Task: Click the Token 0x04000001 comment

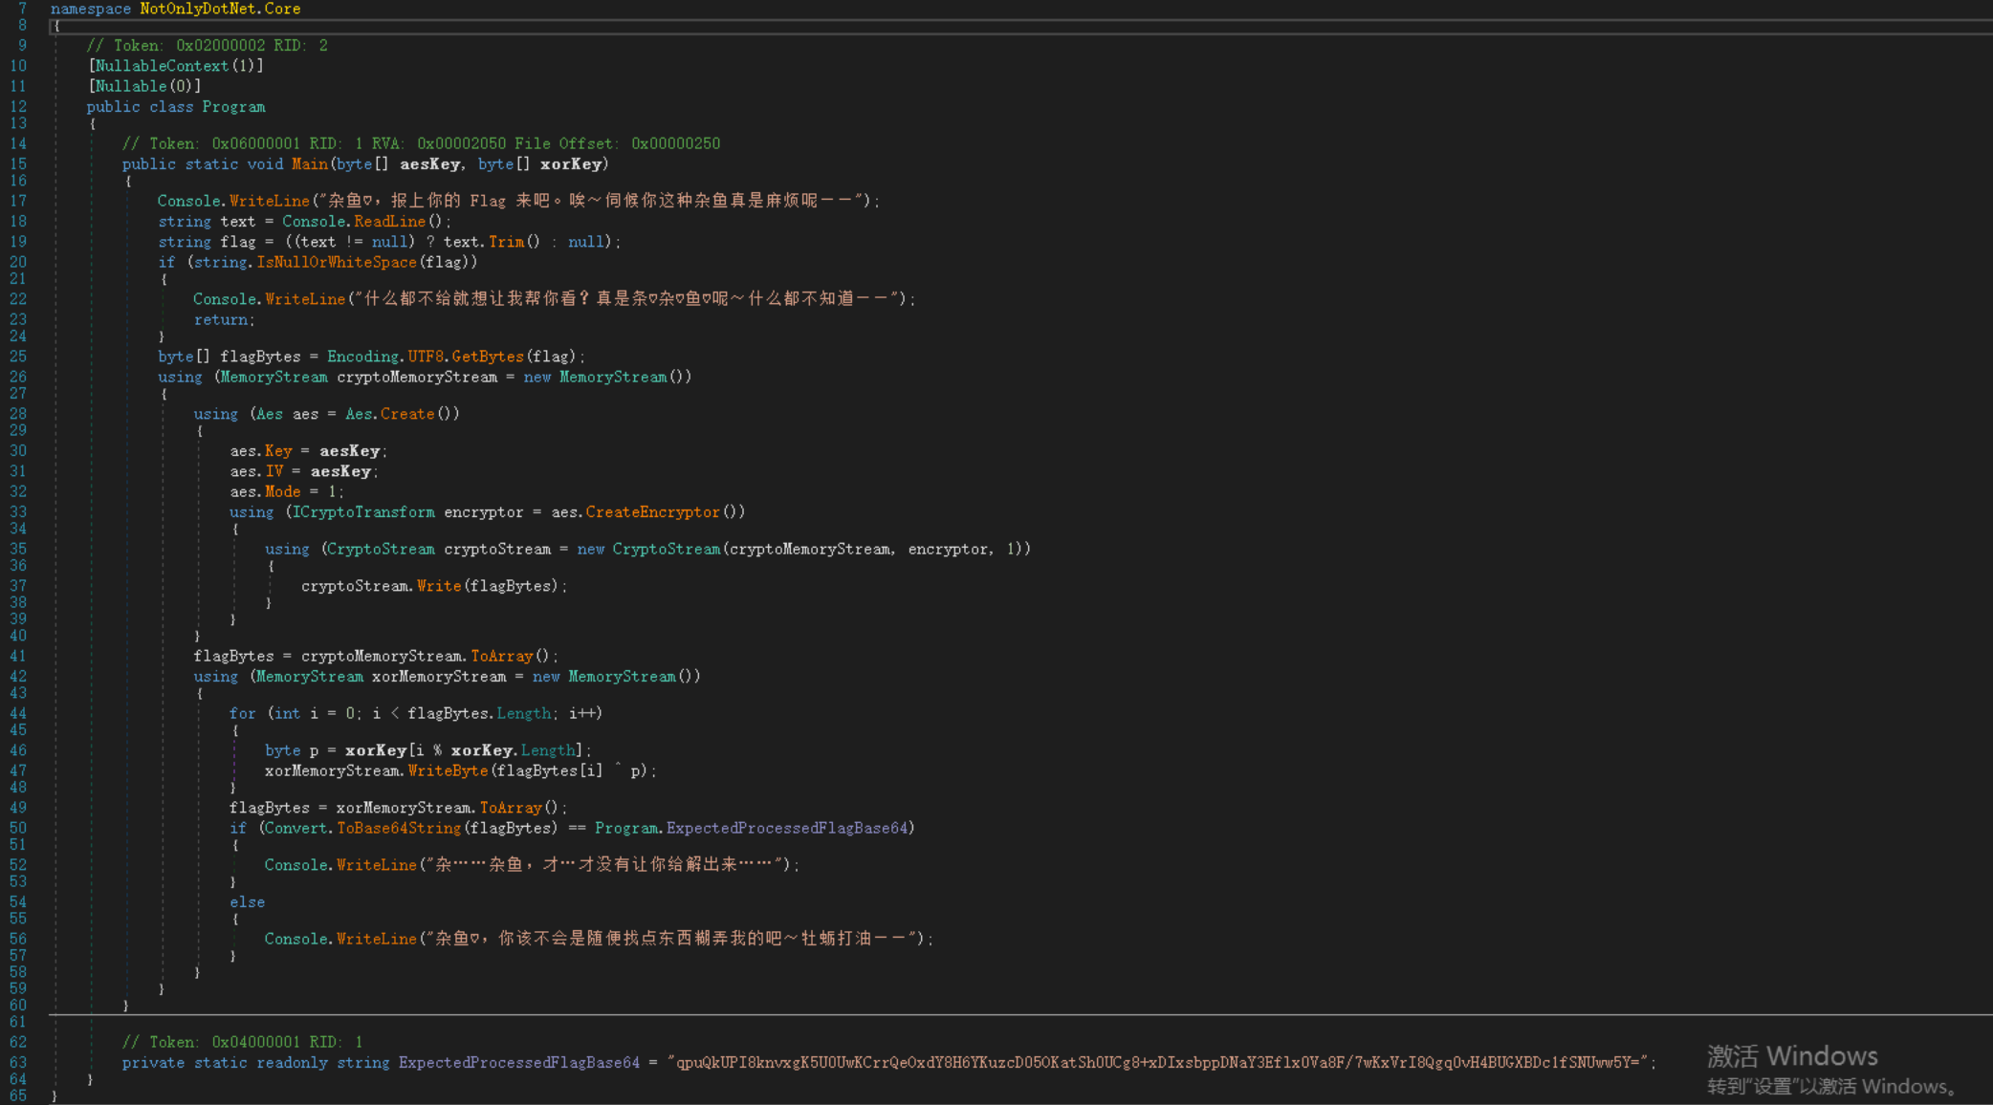Action: pyautogui.click(x=242, y=1042)
